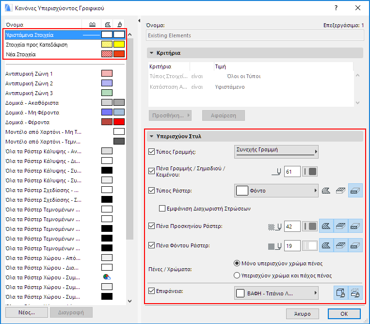This screenshot has width=370, height=324.
Task: Uncheck the Επιφάνεια checkbox
Action: 151,291
